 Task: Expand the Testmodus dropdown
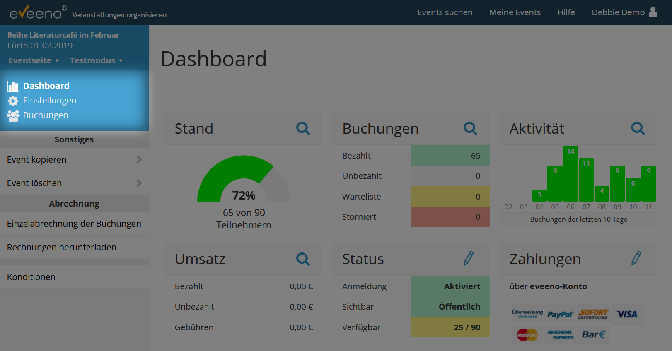click(121, 60)
